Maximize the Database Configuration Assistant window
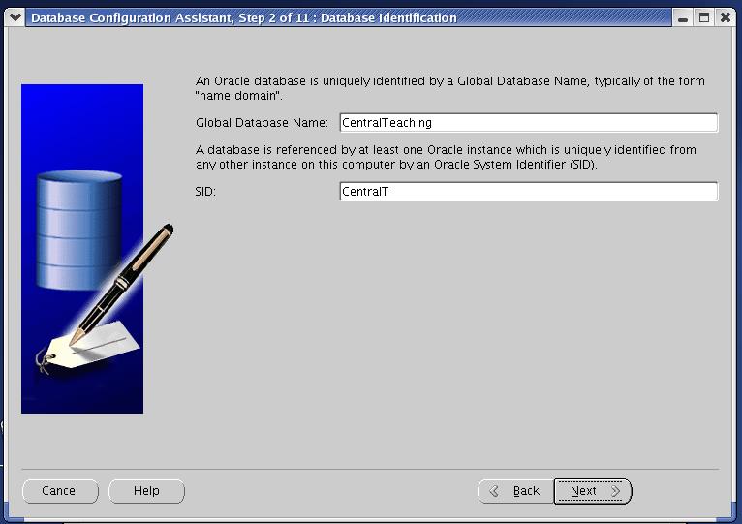 coord(704,17)
